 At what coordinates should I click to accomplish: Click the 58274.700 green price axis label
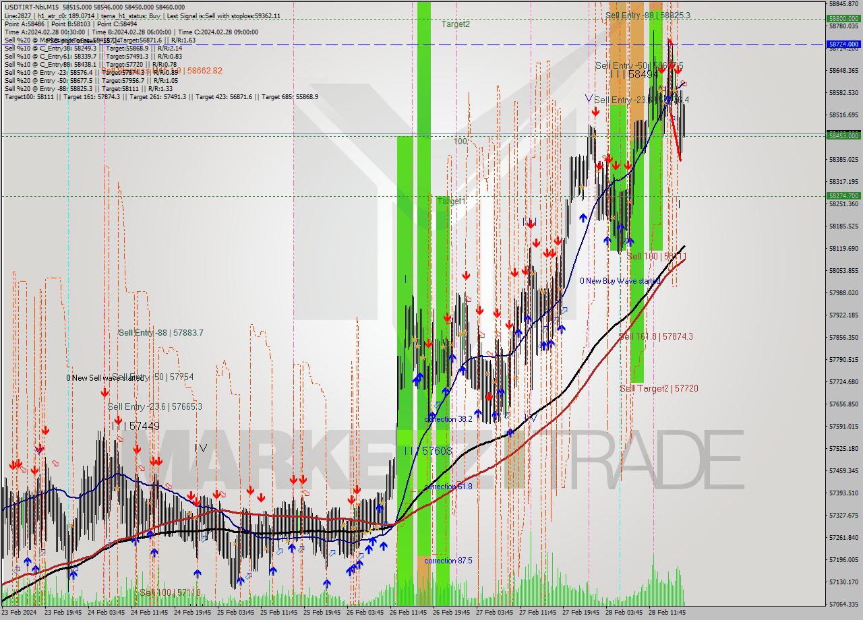(843, 196)
